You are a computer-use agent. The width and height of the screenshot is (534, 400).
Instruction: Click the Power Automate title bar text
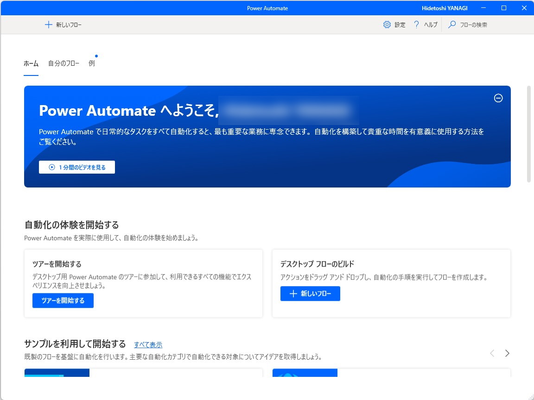coord(267,8)
